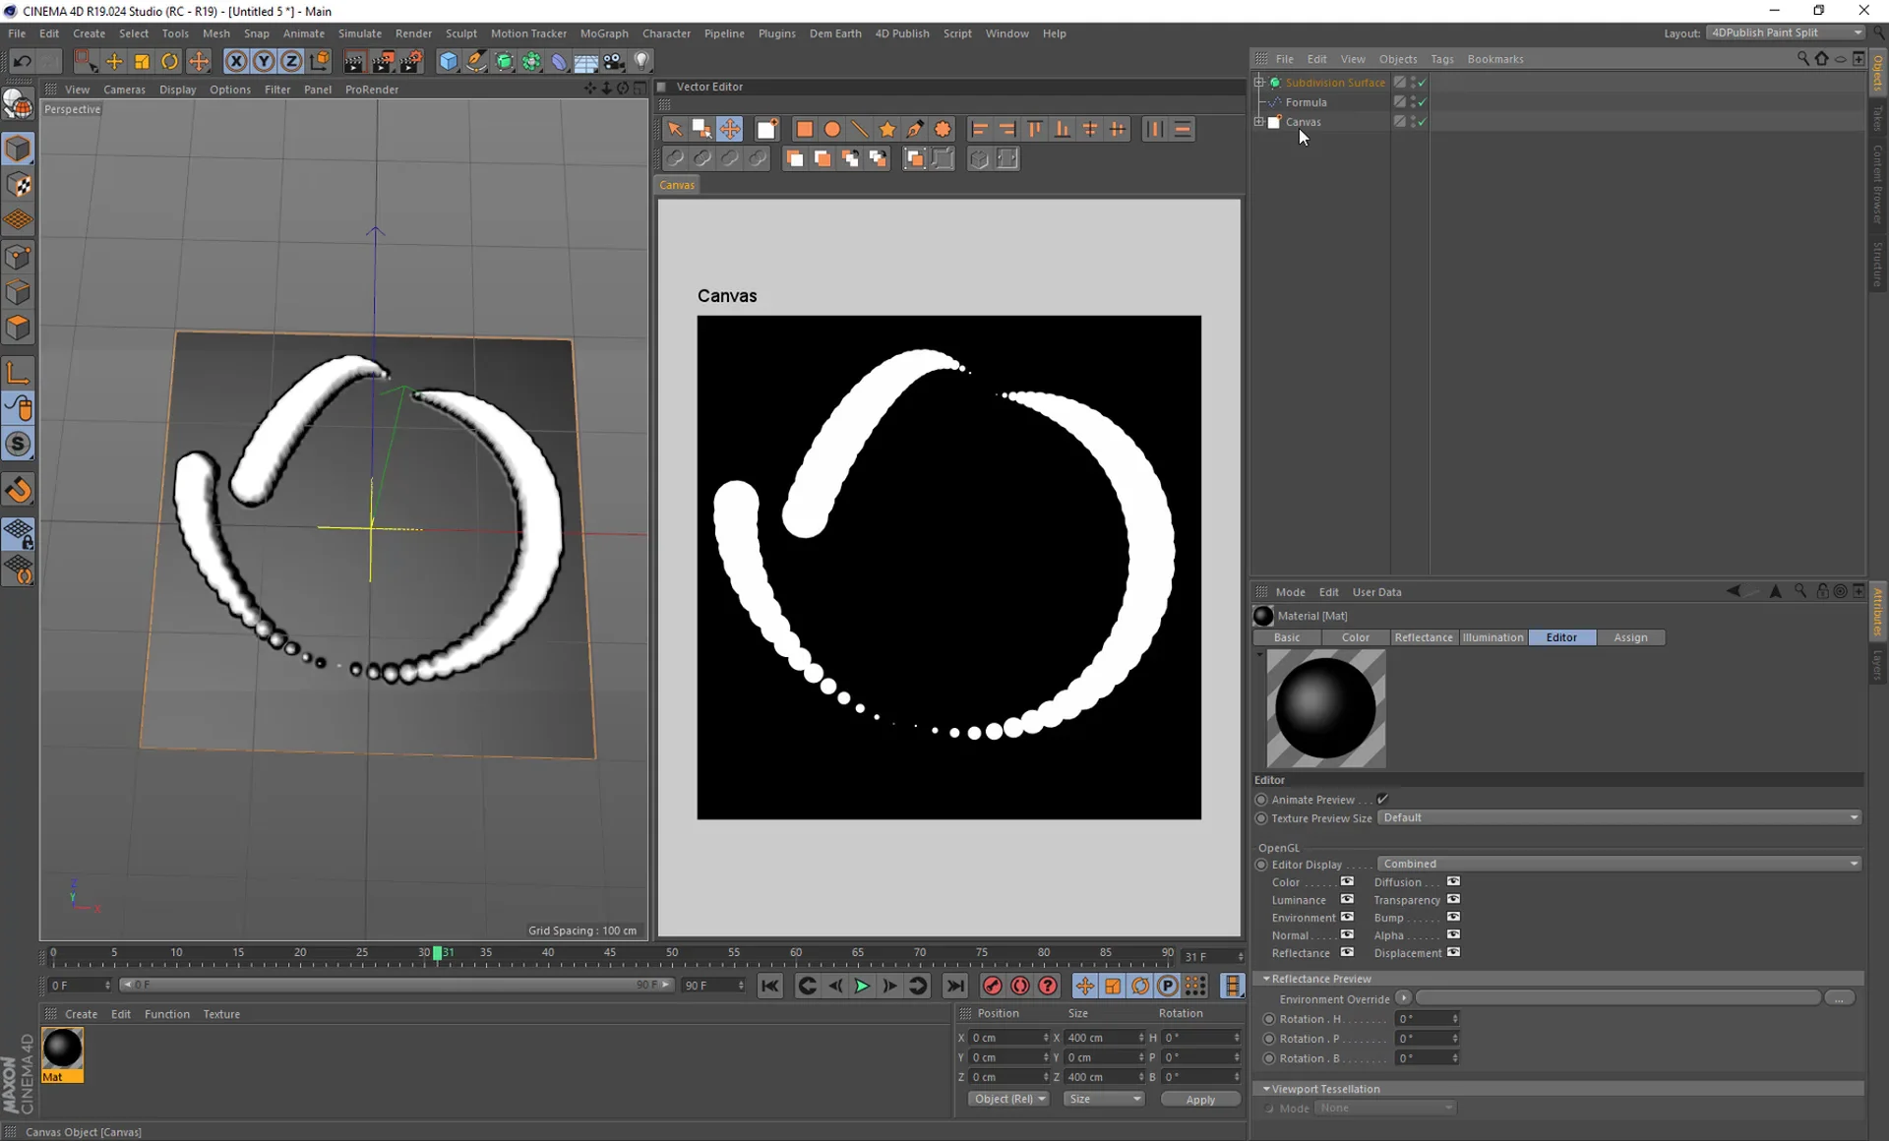The height and width of the screenshot is (1141, 1889).
Task: Open the Editor Display dropdown
Action: (1618, 864)
